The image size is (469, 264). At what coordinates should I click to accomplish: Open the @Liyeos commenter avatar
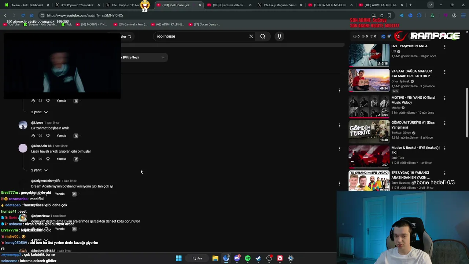click(x=23, y=125)
